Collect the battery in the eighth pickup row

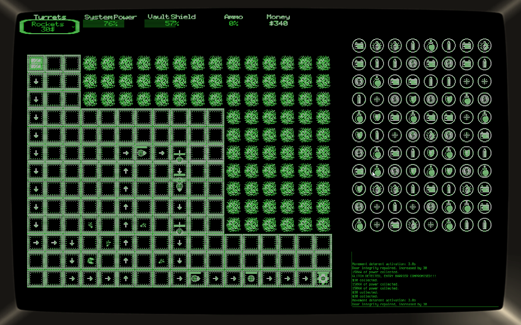pos(359,171)
